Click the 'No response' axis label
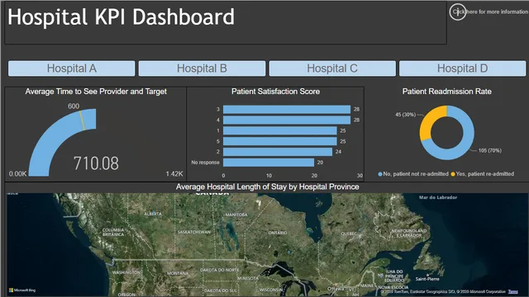 pyautogui.click(x=205, y=163)
